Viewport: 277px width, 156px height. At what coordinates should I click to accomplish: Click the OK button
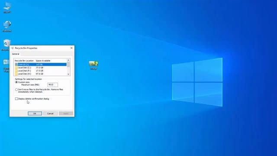coord(35,114)
